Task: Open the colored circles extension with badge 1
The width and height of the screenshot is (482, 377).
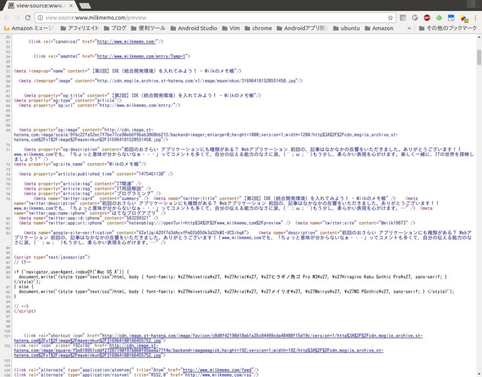Action: (464, 18)
